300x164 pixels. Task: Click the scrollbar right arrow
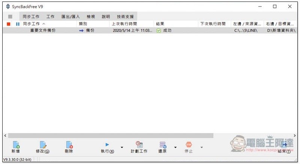295,136
